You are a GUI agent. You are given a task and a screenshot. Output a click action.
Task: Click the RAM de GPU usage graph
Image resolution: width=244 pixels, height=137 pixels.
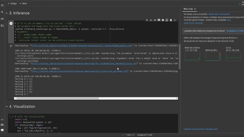tap(213, 56)
